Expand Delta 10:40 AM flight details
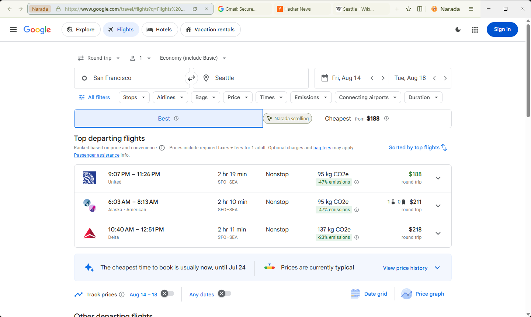Screen dimensions: 531x317 coord(438,233)
